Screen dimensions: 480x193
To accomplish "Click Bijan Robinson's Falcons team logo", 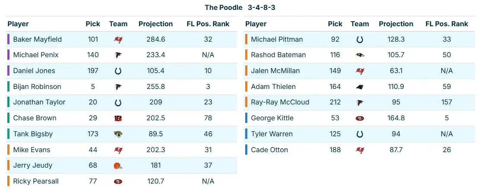I will pyautogui.click(x=118, y=87).
